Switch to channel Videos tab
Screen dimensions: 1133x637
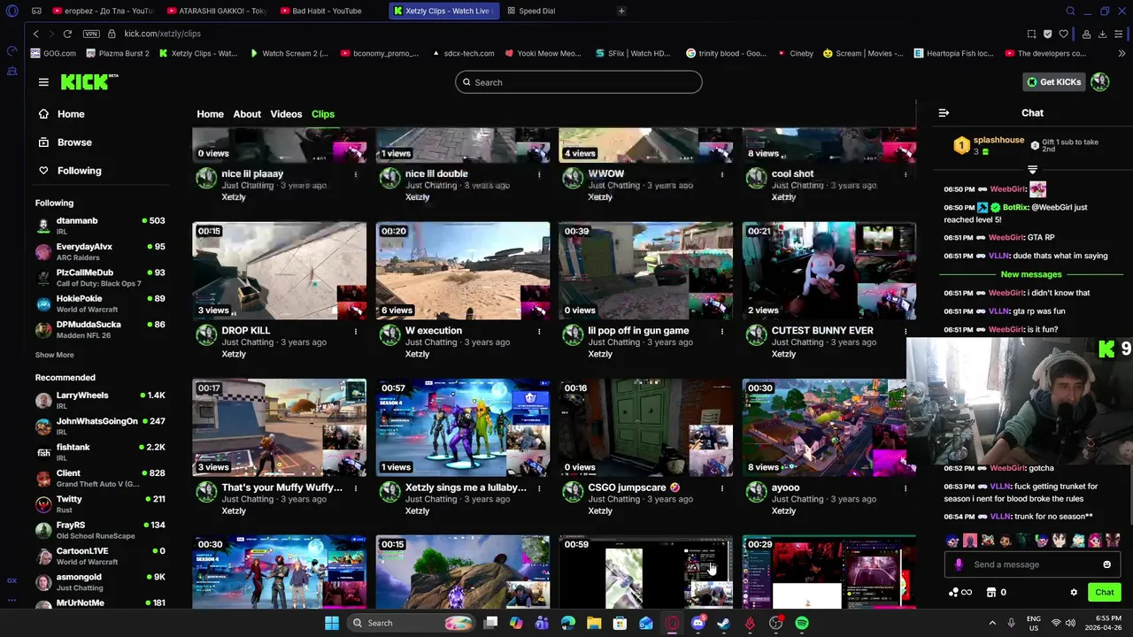(286, 114)
